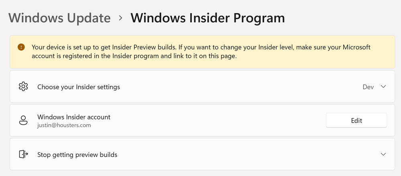Click the exit-door icon for stopping builds
Screen dimensions: 401x176
click(23, 154)
